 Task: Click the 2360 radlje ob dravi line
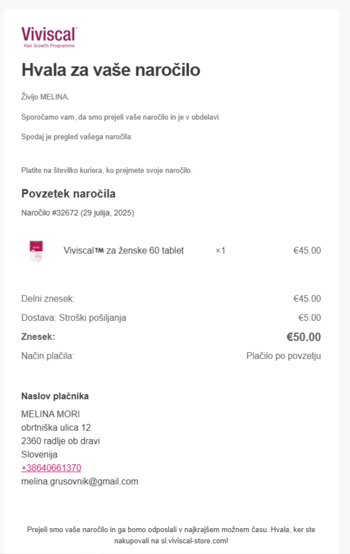coord(61,441)
